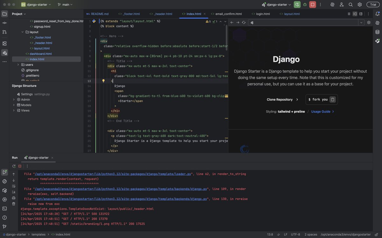Open the Terminal tool window
This screenshot has width=382, height=238.
click(x=4, y=208)
